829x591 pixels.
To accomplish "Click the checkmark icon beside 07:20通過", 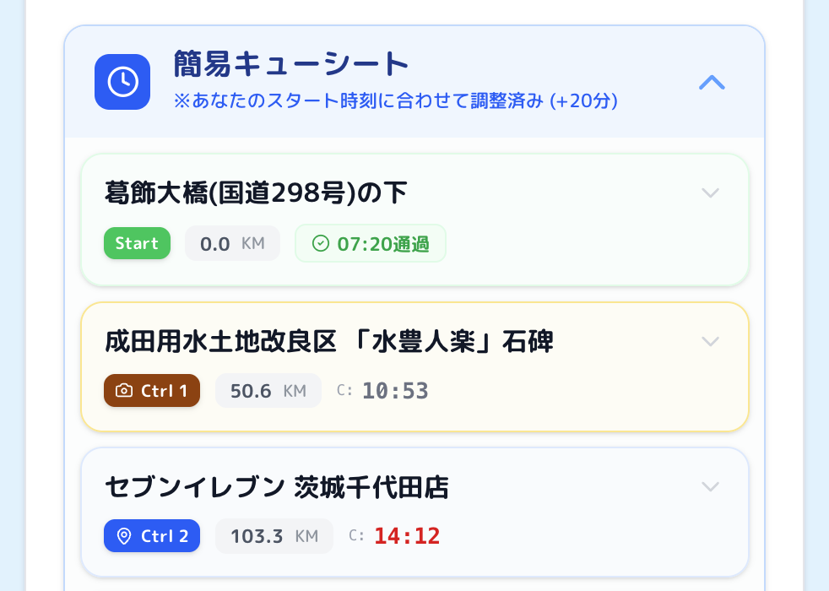I will [320, 244].
